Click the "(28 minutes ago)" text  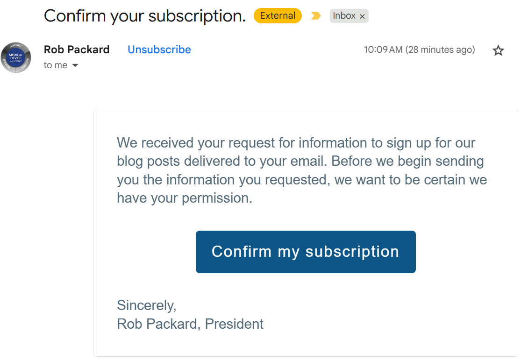[x=440, y=49]
